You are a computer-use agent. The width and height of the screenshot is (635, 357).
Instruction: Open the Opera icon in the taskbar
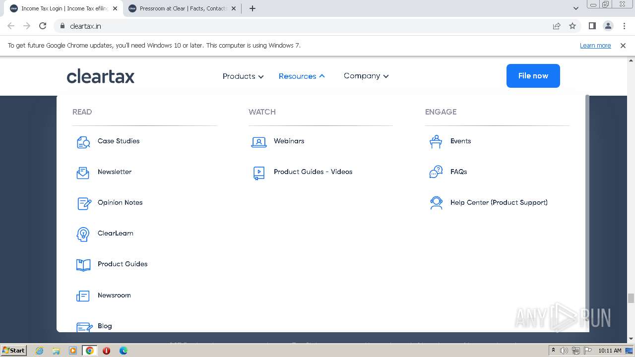click(106, 351)
